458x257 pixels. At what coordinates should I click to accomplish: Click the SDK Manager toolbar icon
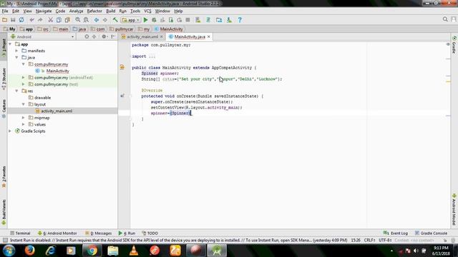coord(229,20)
